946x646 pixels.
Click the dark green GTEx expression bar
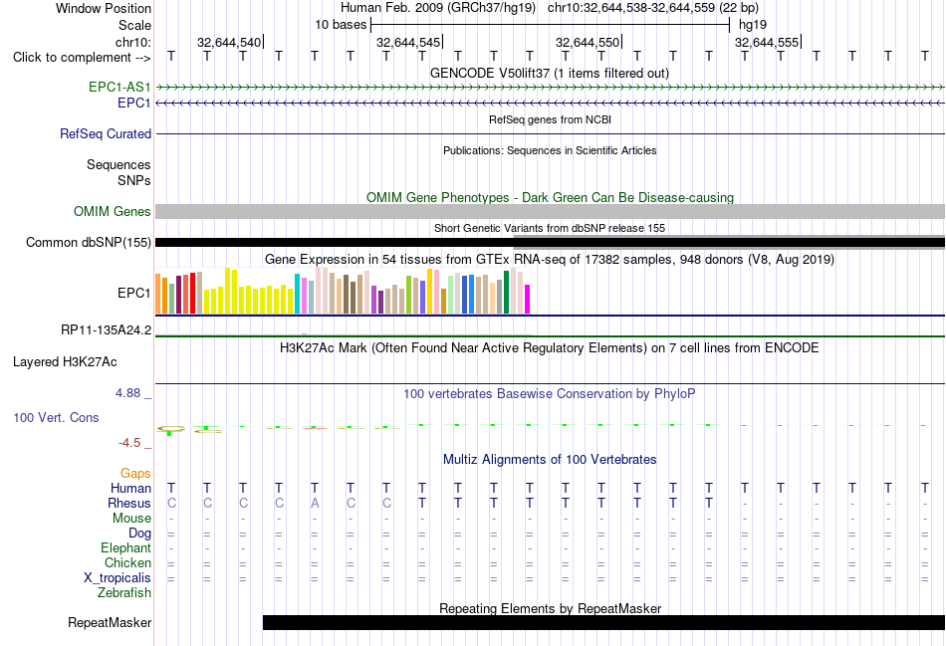click(506, 292)
